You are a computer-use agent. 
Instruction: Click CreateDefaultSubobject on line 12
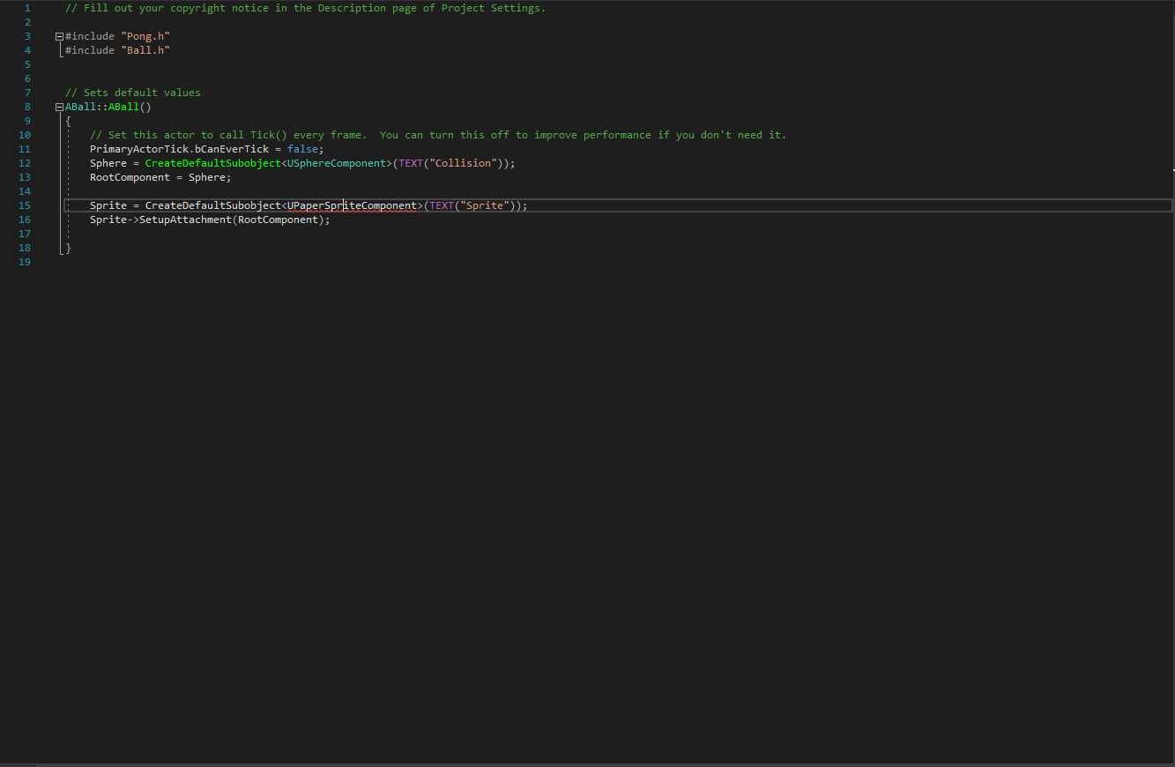(212, 163)
